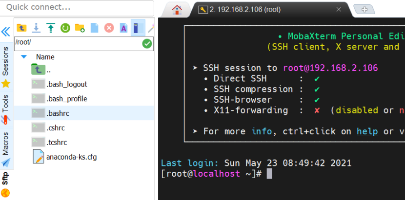This screenshot has width=405, height=200.
Task: Create a new folder icon
Action: click(80, 28)
